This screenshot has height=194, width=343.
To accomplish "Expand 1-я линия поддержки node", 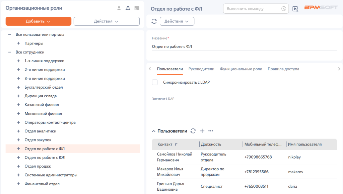I will click(x=19, y=61).
